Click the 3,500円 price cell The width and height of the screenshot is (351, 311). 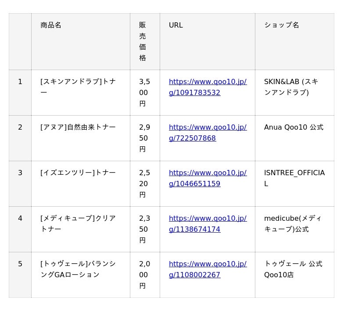144,92
